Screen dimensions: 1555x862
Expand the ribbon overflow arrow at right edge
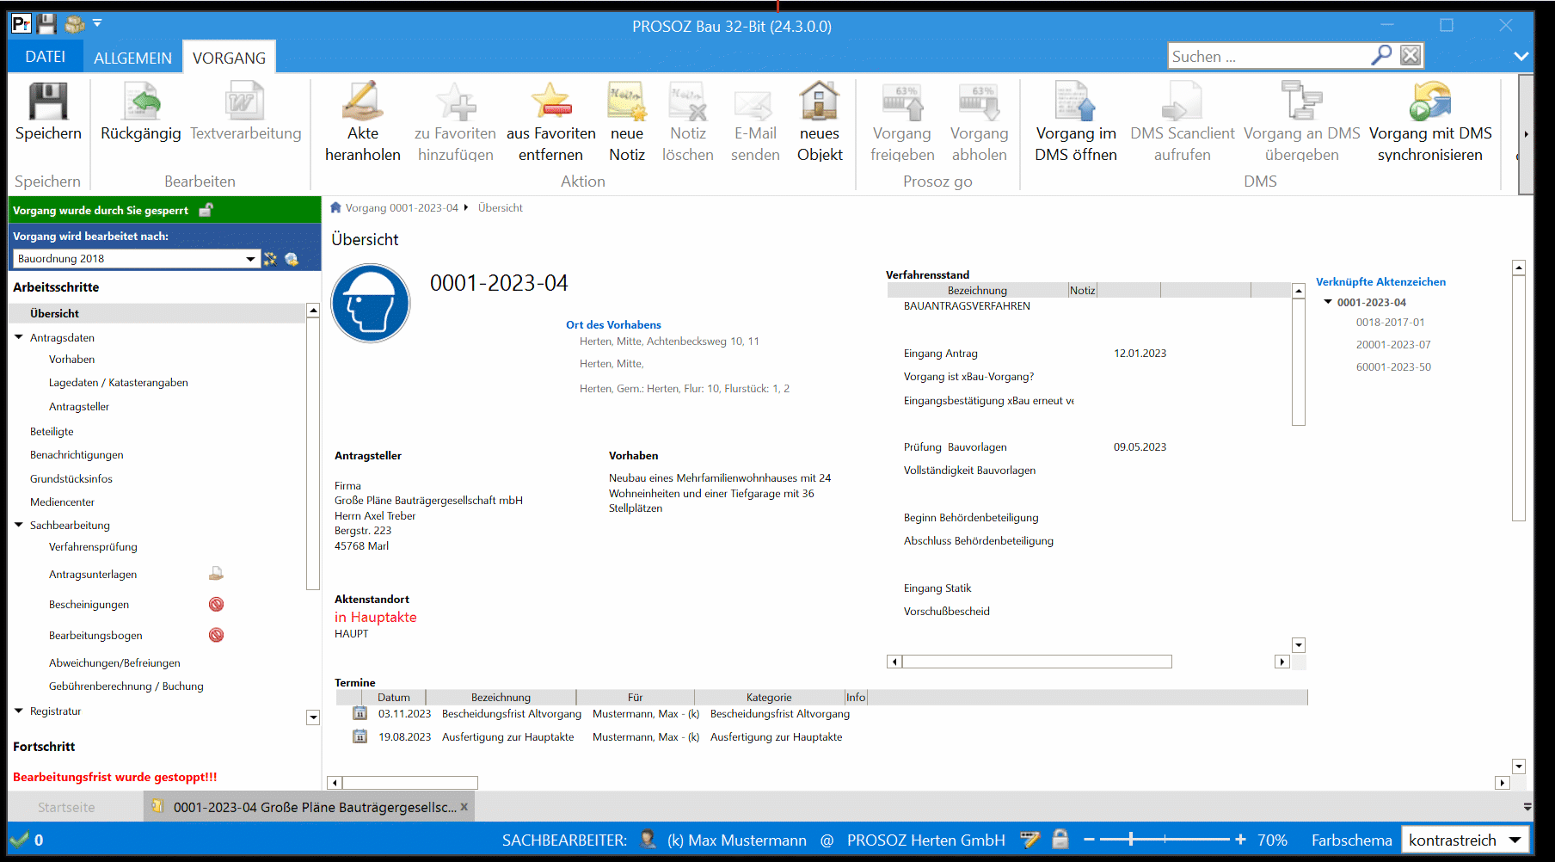pos(1527,134)
